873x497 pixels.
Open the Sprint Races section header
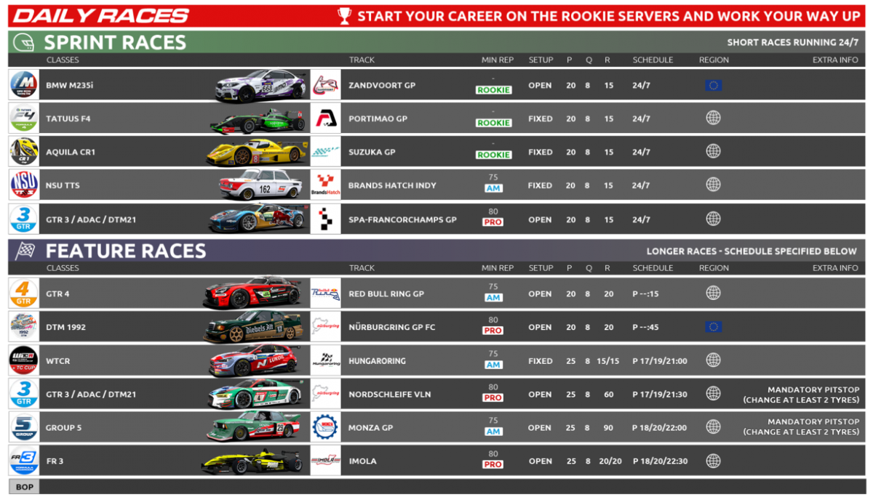[116, 42]
